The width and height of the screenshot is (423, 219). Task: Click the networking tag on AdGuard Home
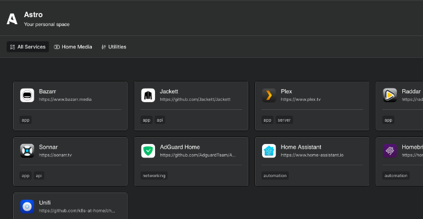[x=154, y=176]
